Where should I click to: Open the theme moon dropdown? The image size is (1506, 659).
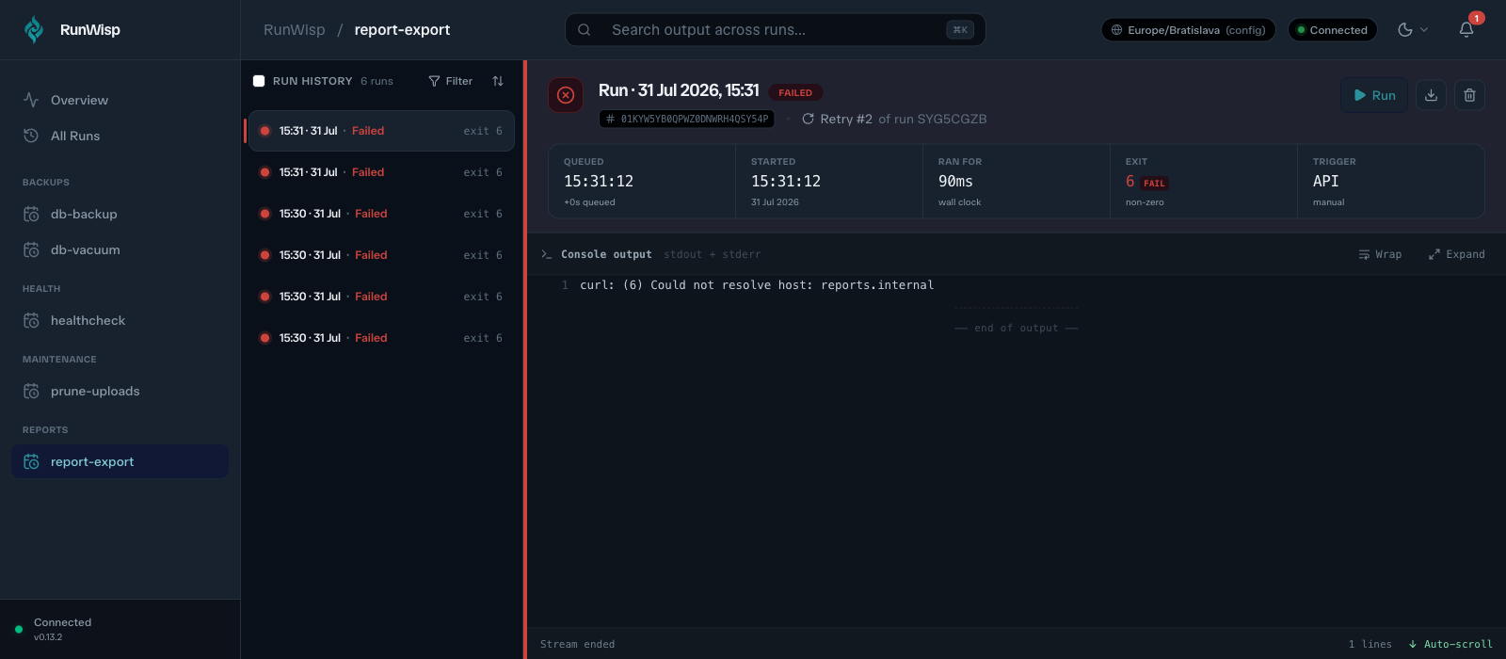click(1413, 30)
